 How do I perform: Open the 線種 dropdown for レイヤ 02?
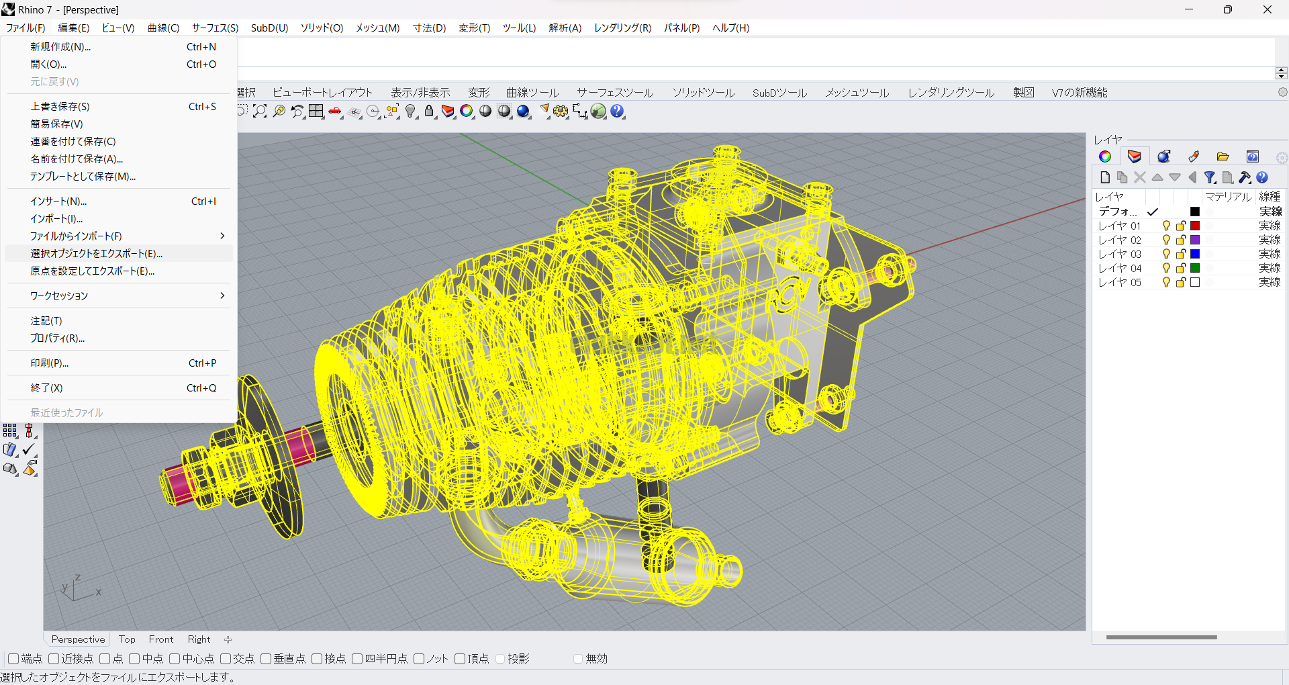point(1269,240)
